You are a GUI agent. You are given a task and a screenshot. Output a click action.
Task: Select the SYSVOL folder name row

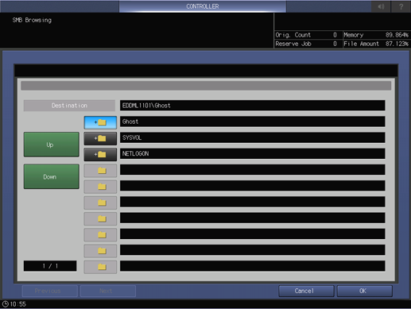point(252,137)
